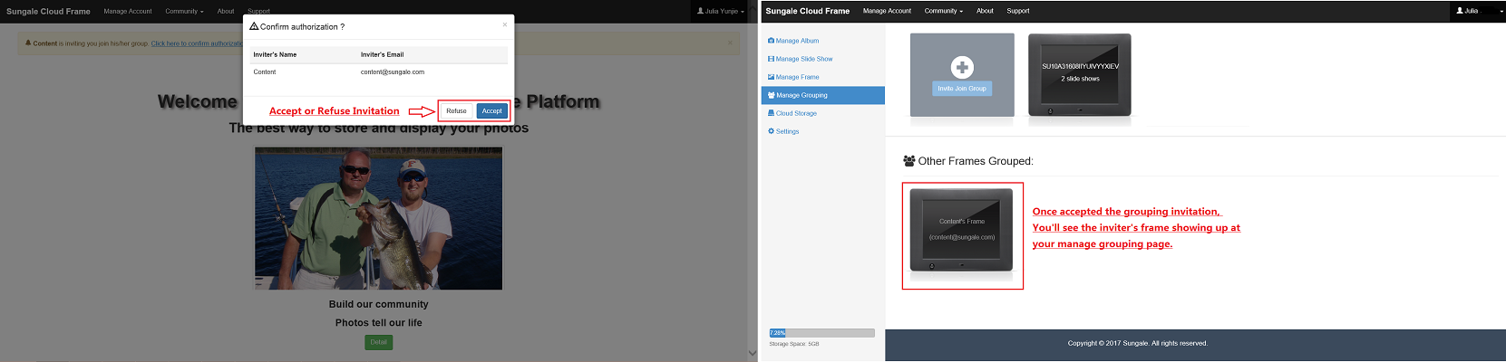Click the 'Photos tell our life' text
Viewport: 1506px width, 362px height.
click(379, 322)
